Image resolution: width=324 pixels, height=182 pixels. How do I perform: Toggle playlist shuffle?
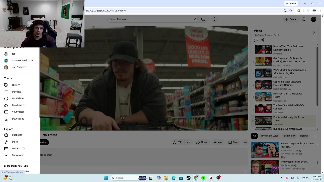(x=262, y=40)
